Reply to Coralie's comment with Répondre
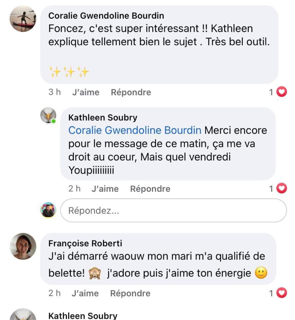Screen dimensions: 295x320 pyautogui.click(x=131, y=92)
